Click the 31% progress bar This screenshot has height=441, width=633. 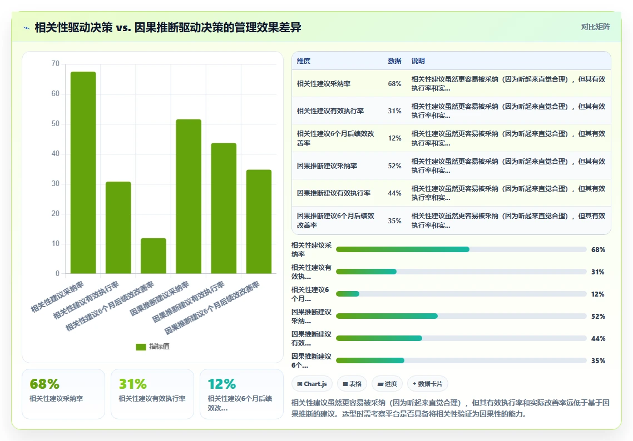pyautogui.click(x=461, y=272)
